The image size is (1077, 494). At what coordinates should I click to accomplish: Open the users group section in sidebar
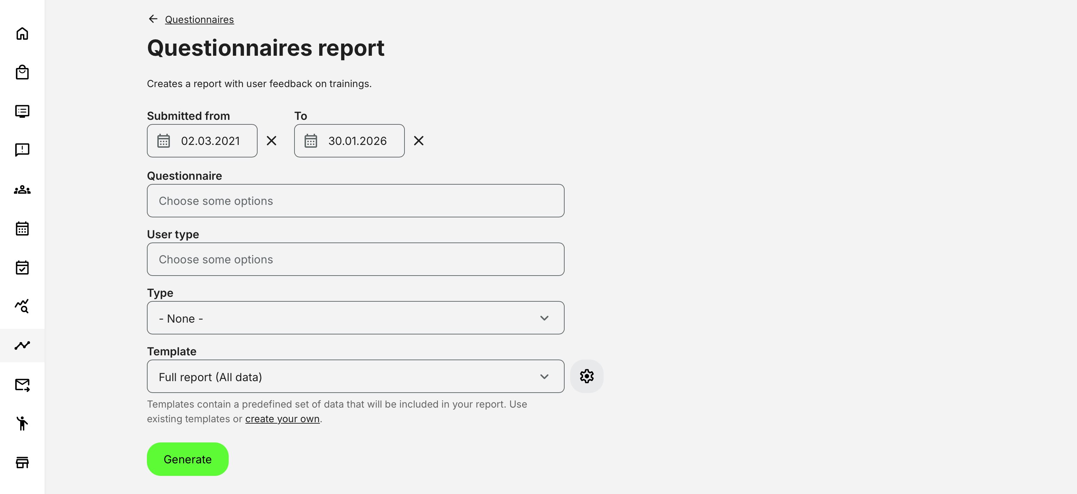[x=23, y=190]
